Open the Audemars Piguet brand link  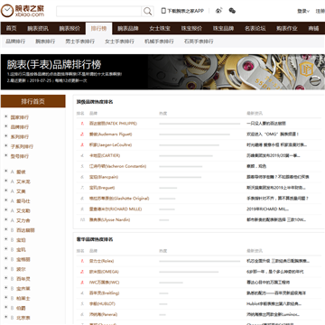click(x=110, y=135)
